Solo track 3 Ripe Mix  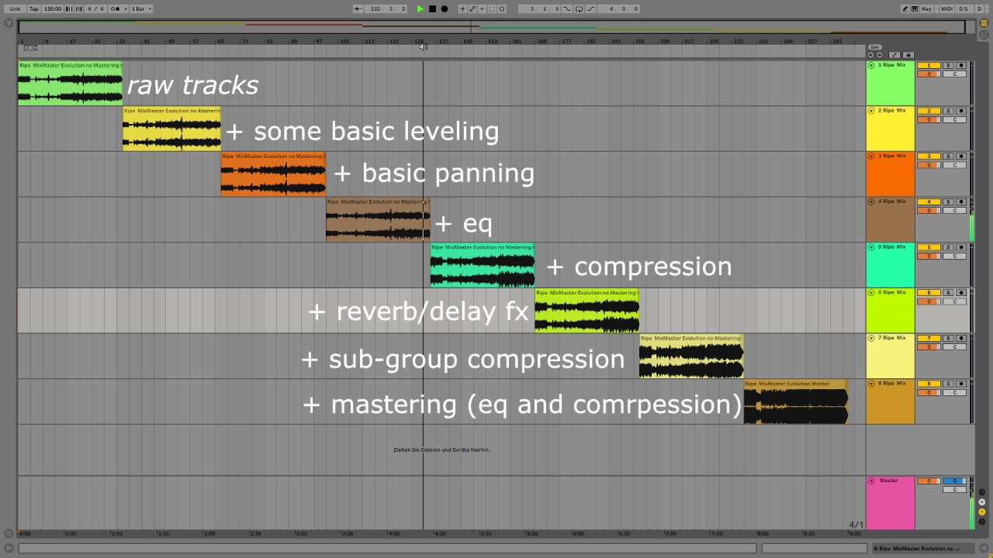[x=948, y=156]
